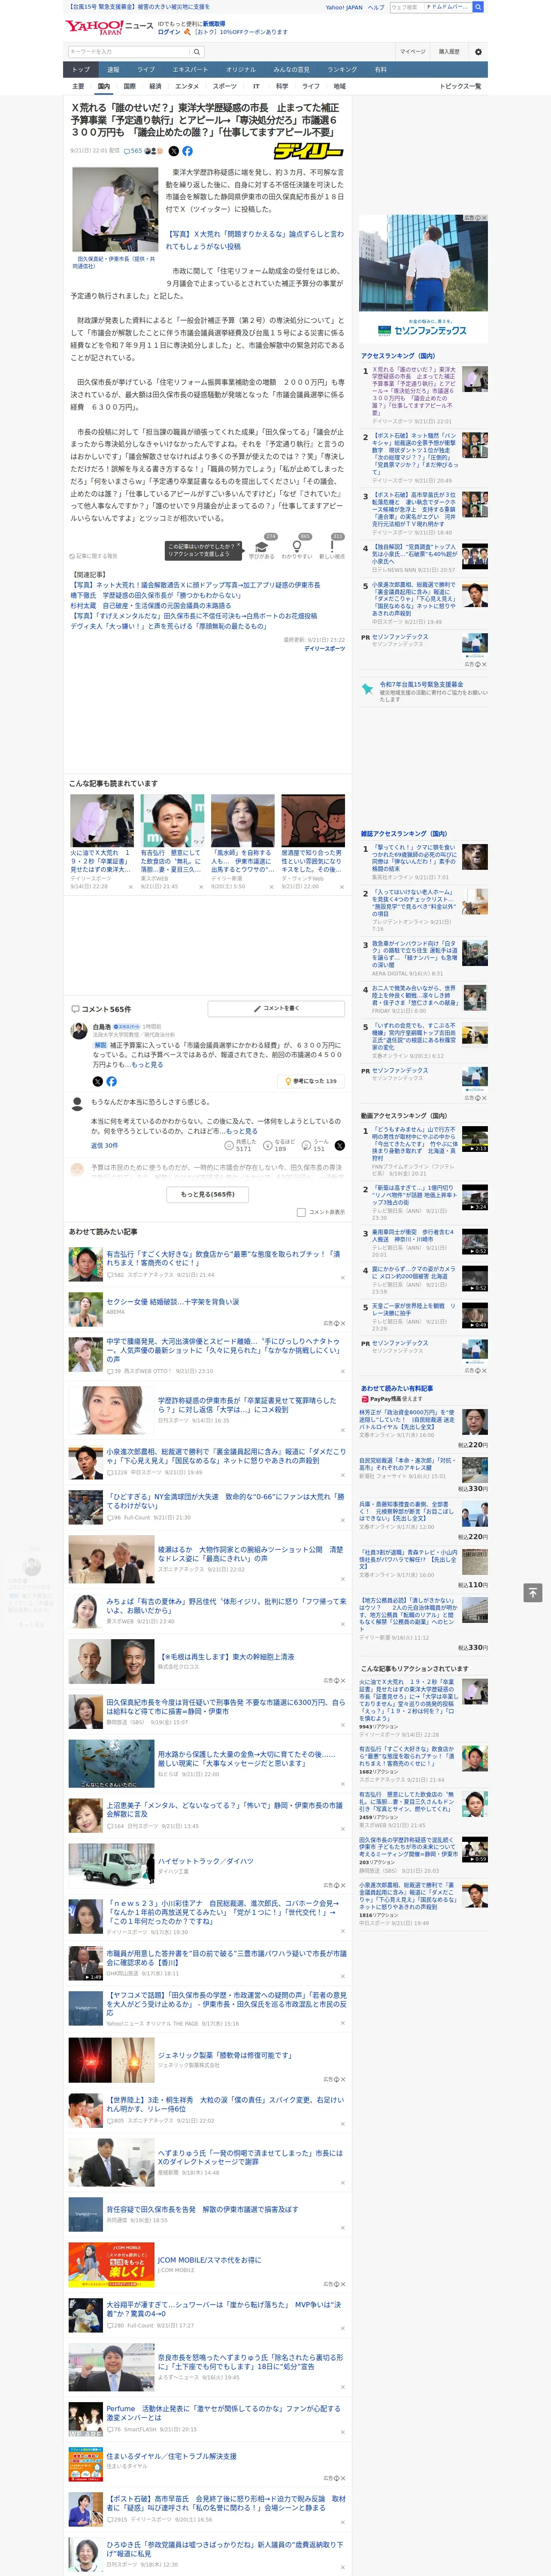
Task: Open the マイページ link
Action: 412,52
